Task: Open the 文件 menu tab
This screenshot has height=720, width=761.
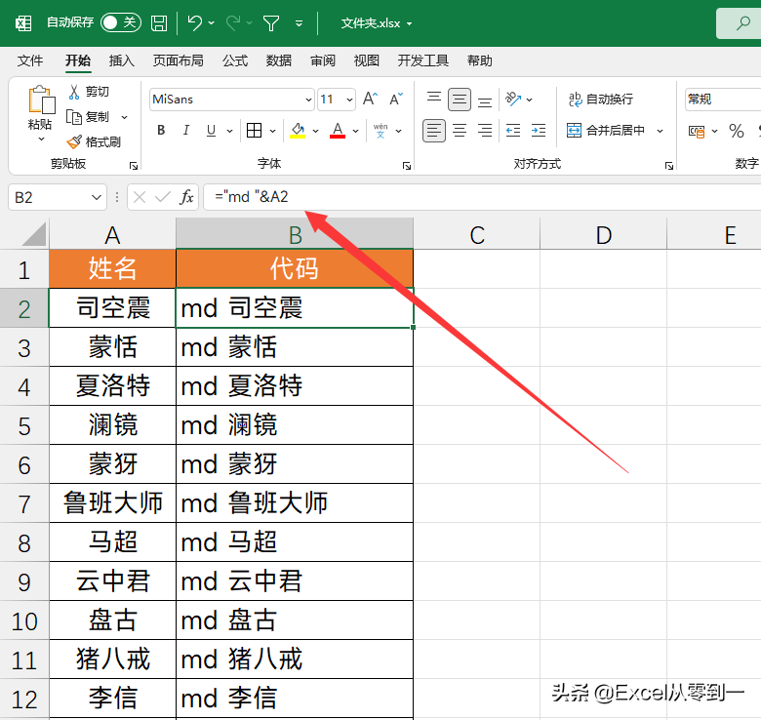Action: (30, 60)
